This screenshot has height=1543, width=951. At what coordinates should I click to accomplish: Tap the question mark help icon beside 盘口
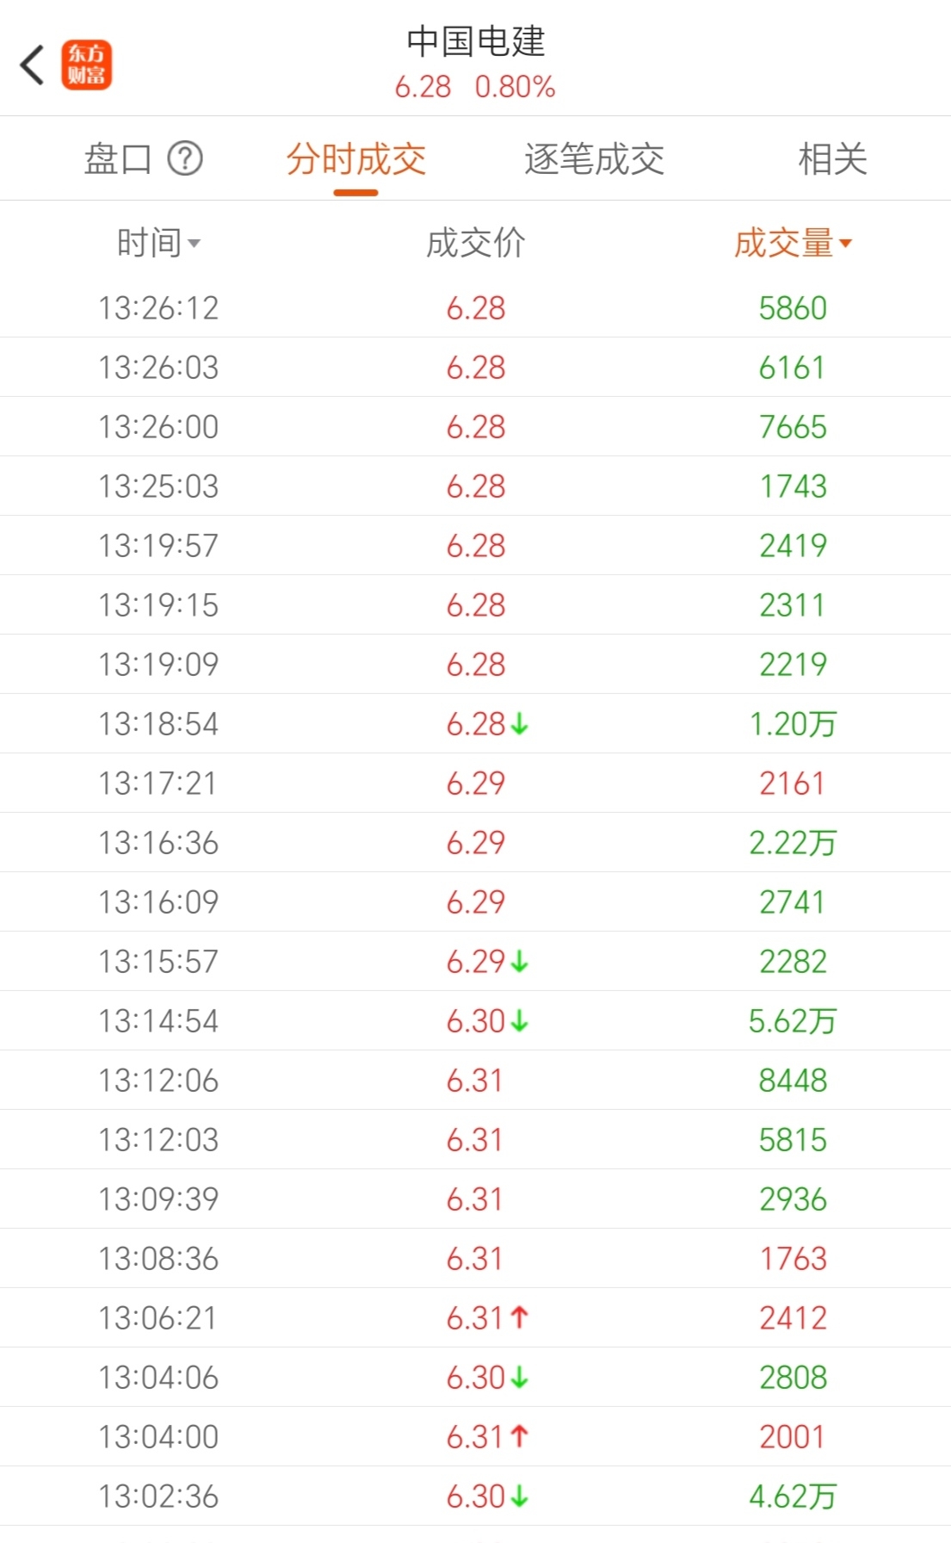(x=185, y=158)
